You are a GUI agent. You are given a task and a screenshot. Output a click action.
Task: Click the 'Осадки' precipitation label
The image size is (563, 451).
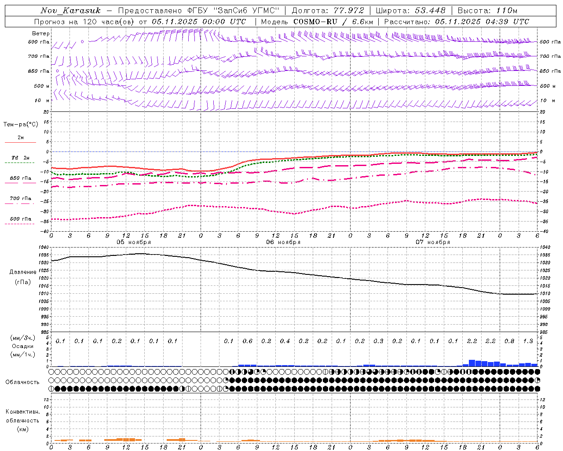pyautogui.click(x=23, y=346)
